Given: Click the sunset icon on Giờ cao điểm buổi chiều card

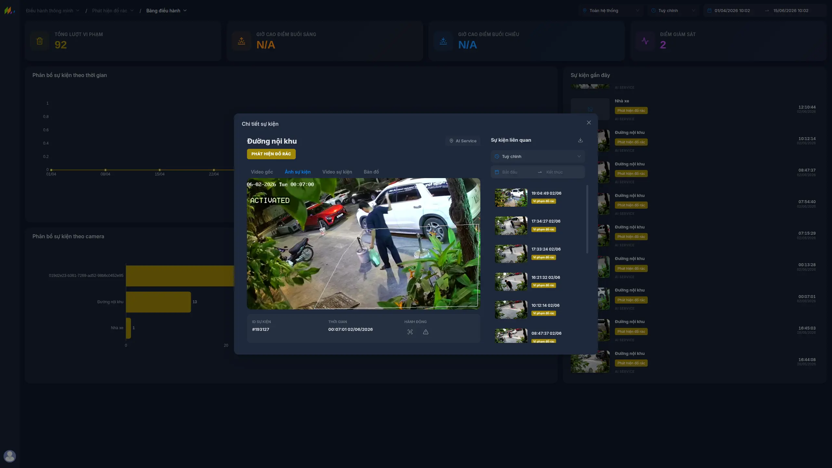Looking at the screenshot, I should coord(443,41).
